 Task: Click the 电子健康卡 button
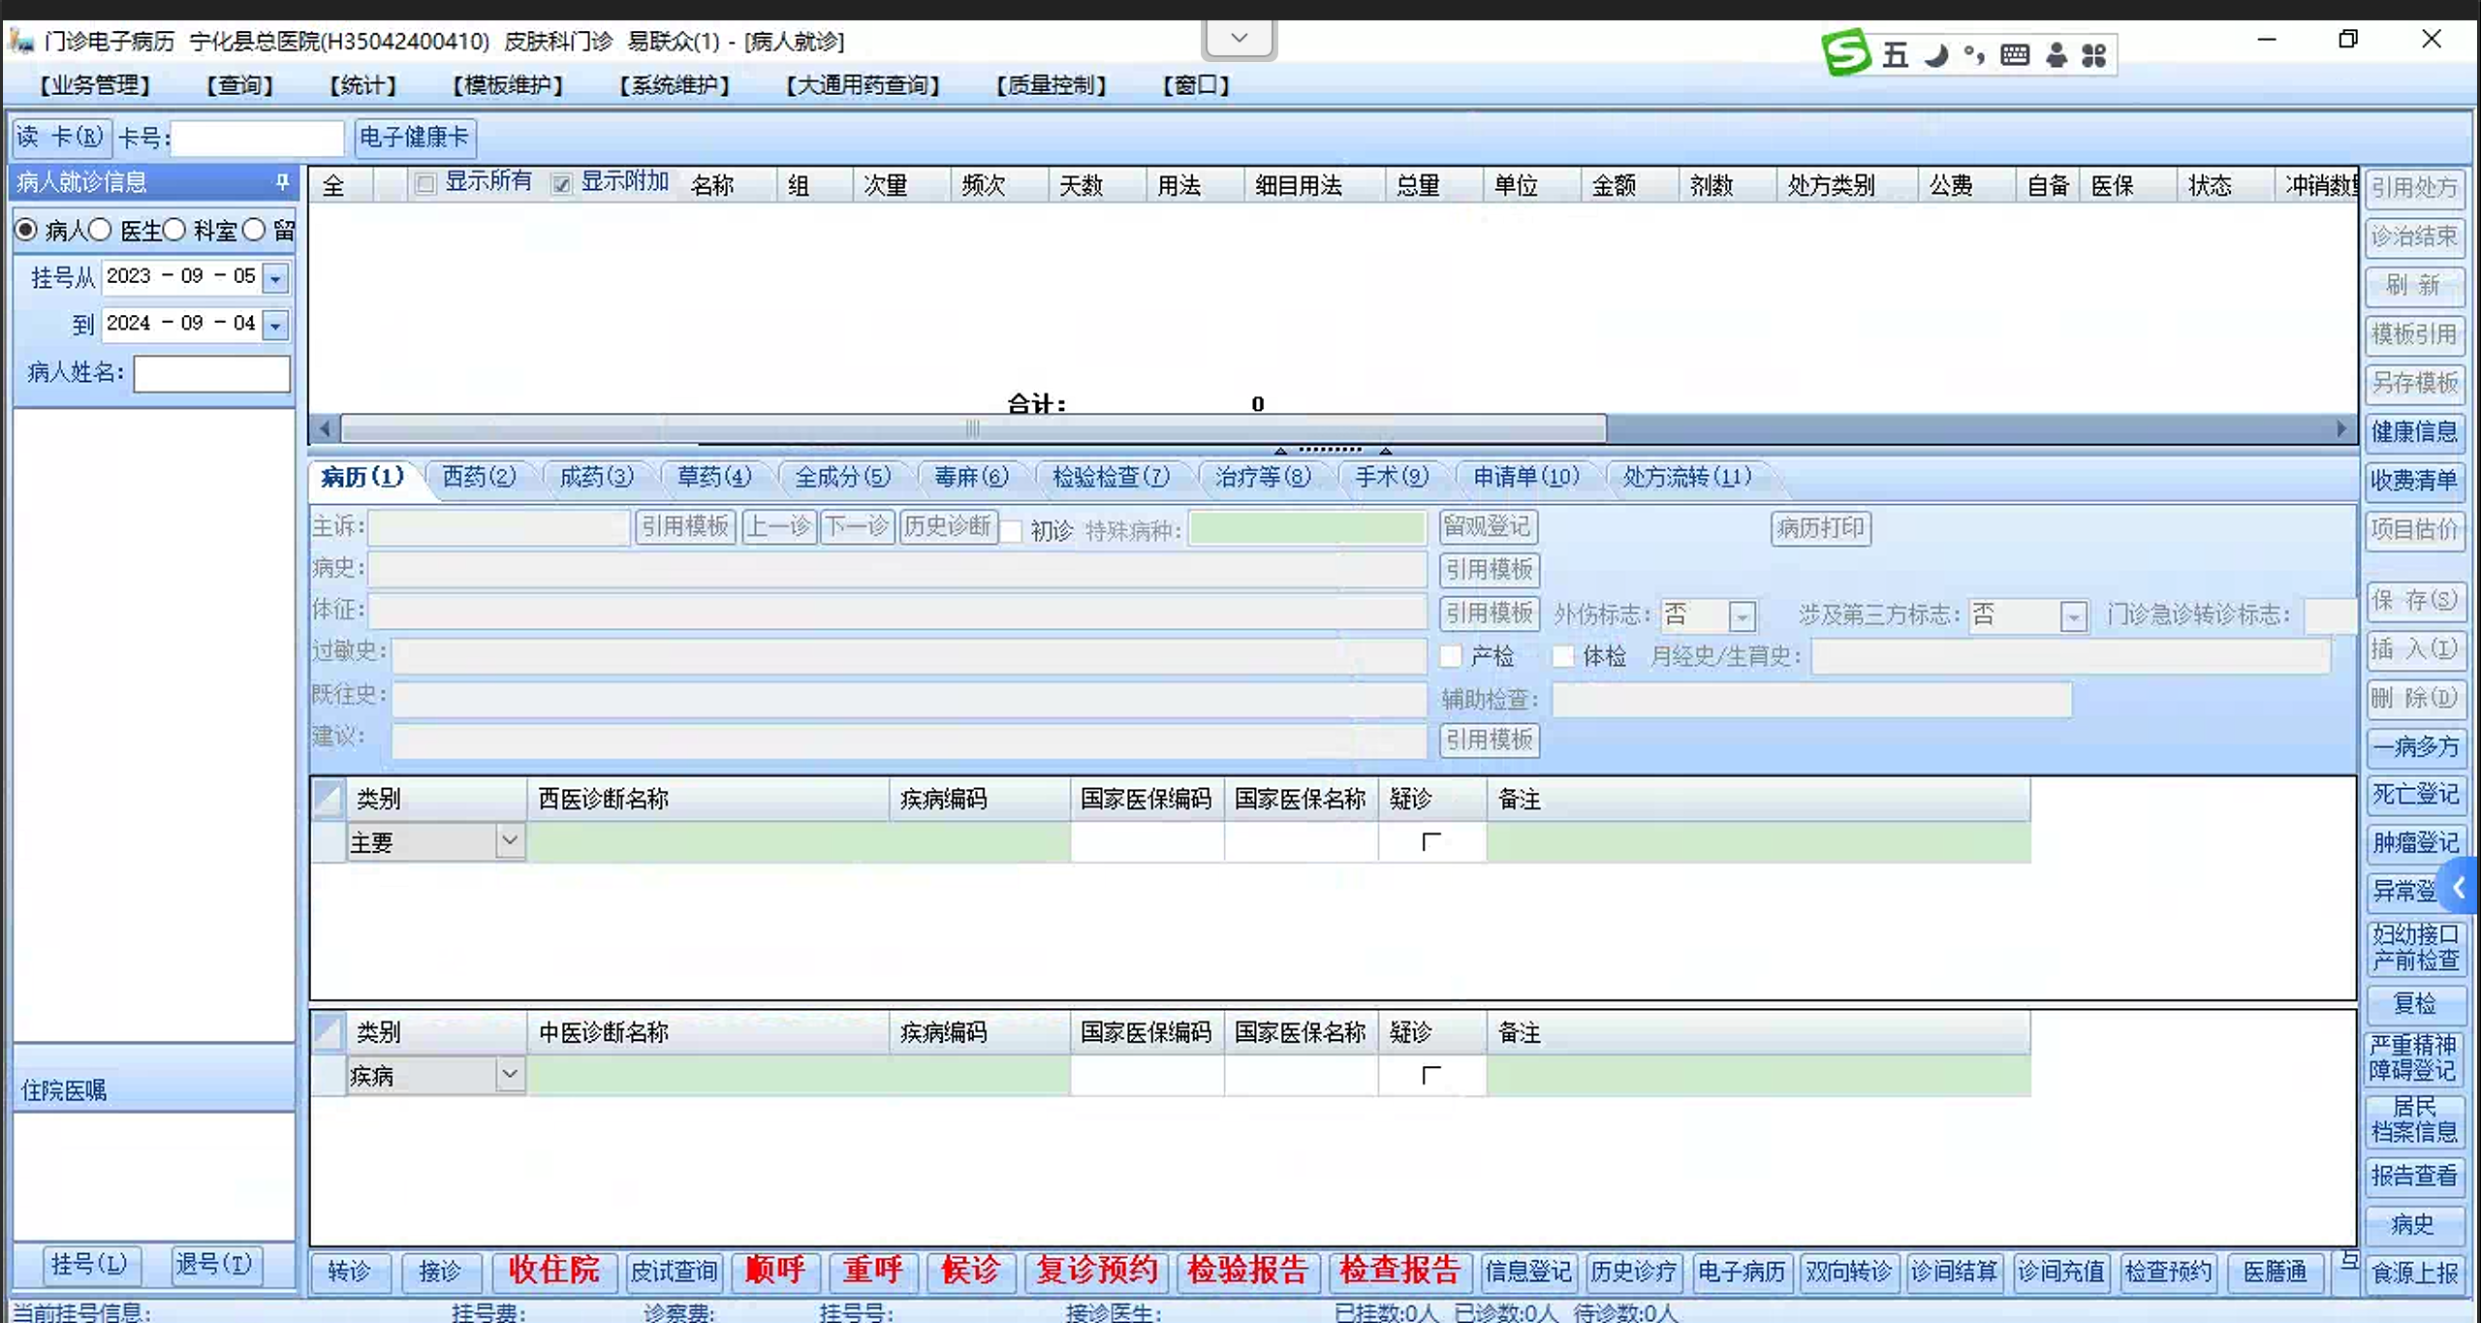[414, 138]
